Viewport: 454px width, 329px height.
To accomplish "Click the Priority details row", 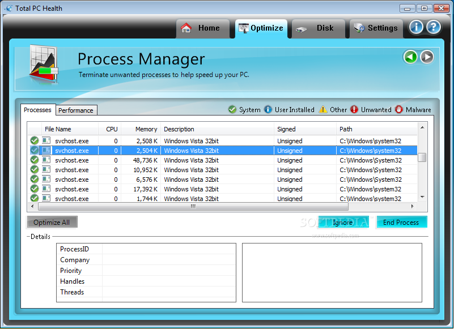I will tap(146, 270).
